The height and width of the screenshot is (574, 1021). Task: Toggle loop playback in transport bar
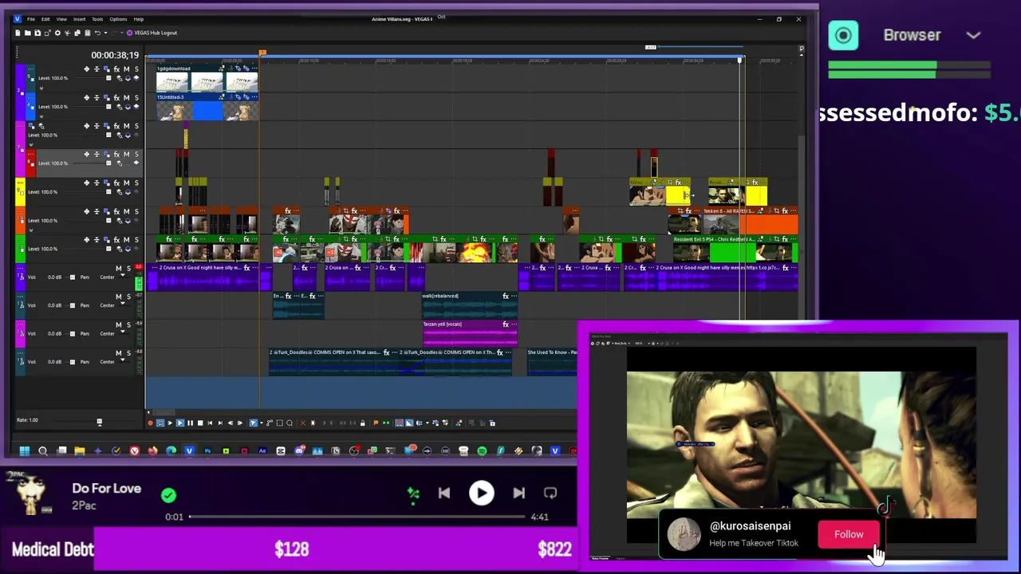160,423
